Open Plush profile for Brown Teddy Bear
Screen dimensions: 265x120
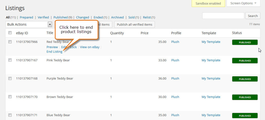tap(175, 97)
